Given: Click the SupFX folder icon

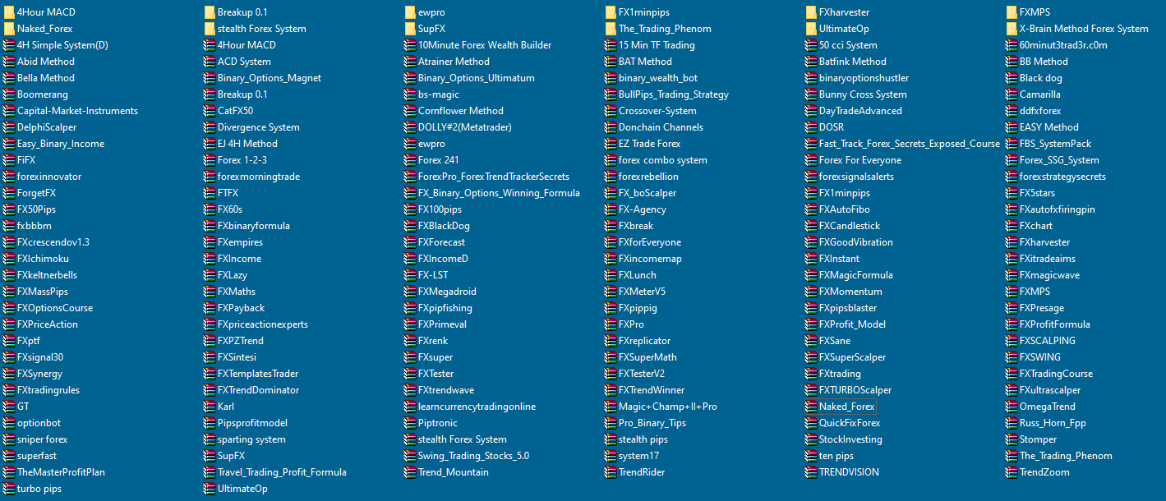Looking at the screenshot, I should coord(410,29).
